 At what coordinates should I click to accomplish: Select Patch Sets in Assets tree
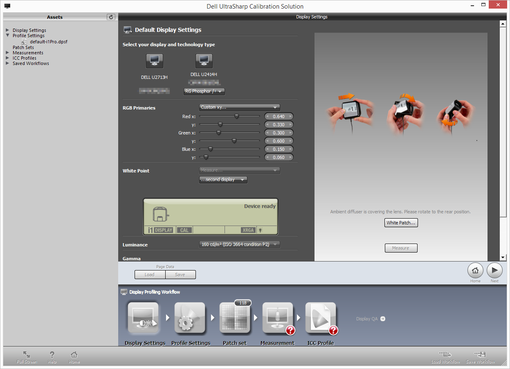23,47
